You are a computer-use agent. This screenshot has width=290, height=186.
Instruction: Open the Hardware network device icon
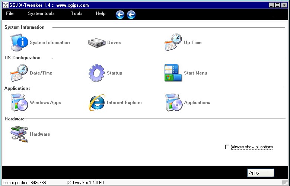[x=19, y=134]
